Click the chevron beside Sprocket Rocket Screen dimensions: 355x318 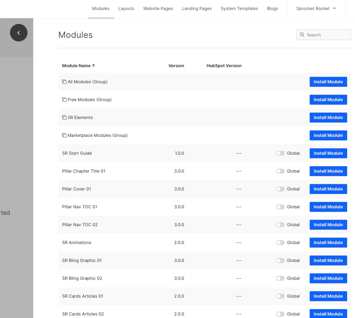[335, 9]
